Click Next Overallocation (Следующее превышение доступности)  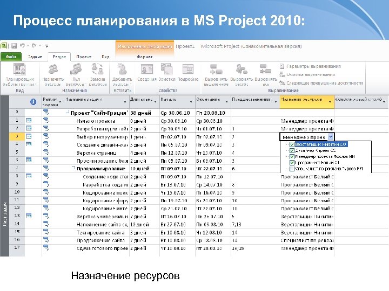coord(321,83)
